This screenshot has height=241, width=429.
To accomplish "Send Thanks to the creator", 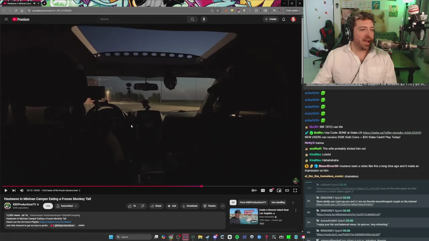I will (209, 206).
